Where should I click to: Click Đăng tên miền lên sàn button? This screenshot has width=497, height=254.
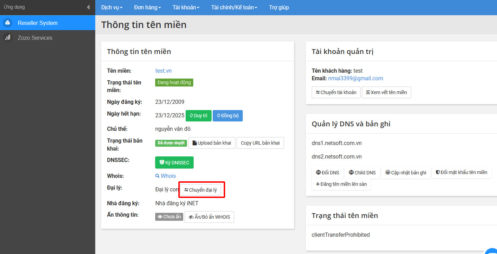coord(341,184)
